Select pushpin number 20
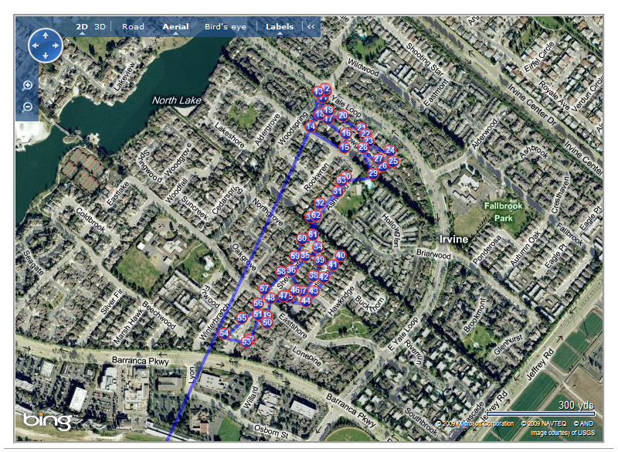The width and height of the screenshot is (618, 452). coord(343,115)
